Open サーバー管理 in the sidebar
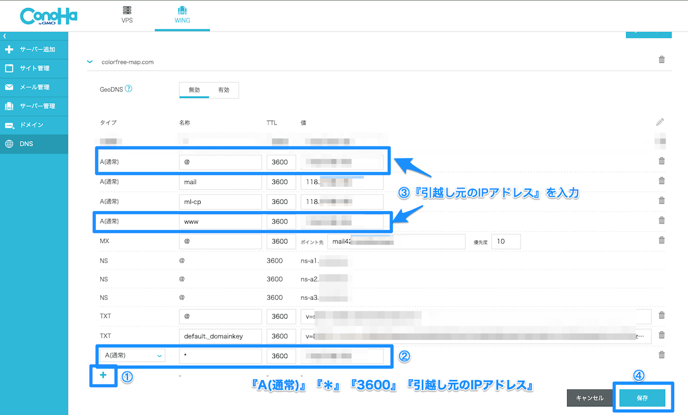This screenshot has width=688, height=415. (34, 106)
